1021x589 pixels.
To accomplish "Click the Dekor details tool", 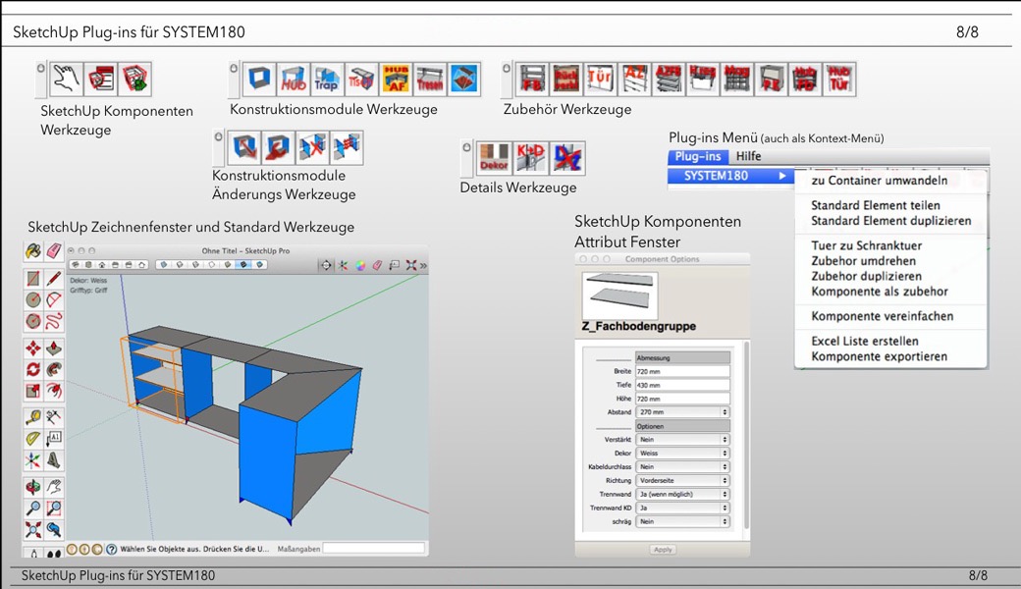I will (494, 158).
